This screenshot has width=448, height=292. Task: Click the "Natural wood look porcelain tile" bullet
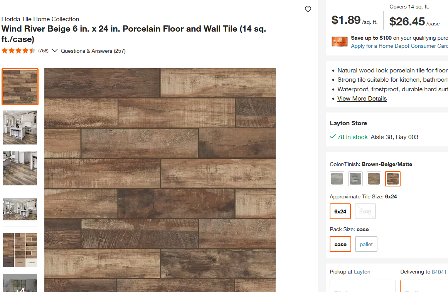click(392, 70)
